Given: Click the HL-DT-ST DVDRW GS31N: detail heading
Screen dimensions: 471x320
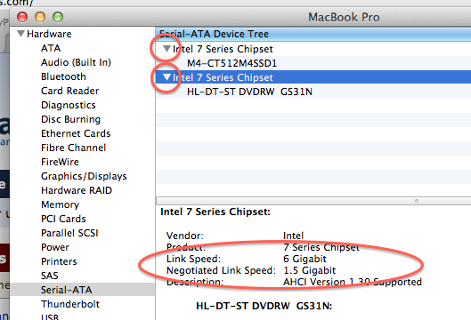Looking at the screenshot, I should click(264, 306).
